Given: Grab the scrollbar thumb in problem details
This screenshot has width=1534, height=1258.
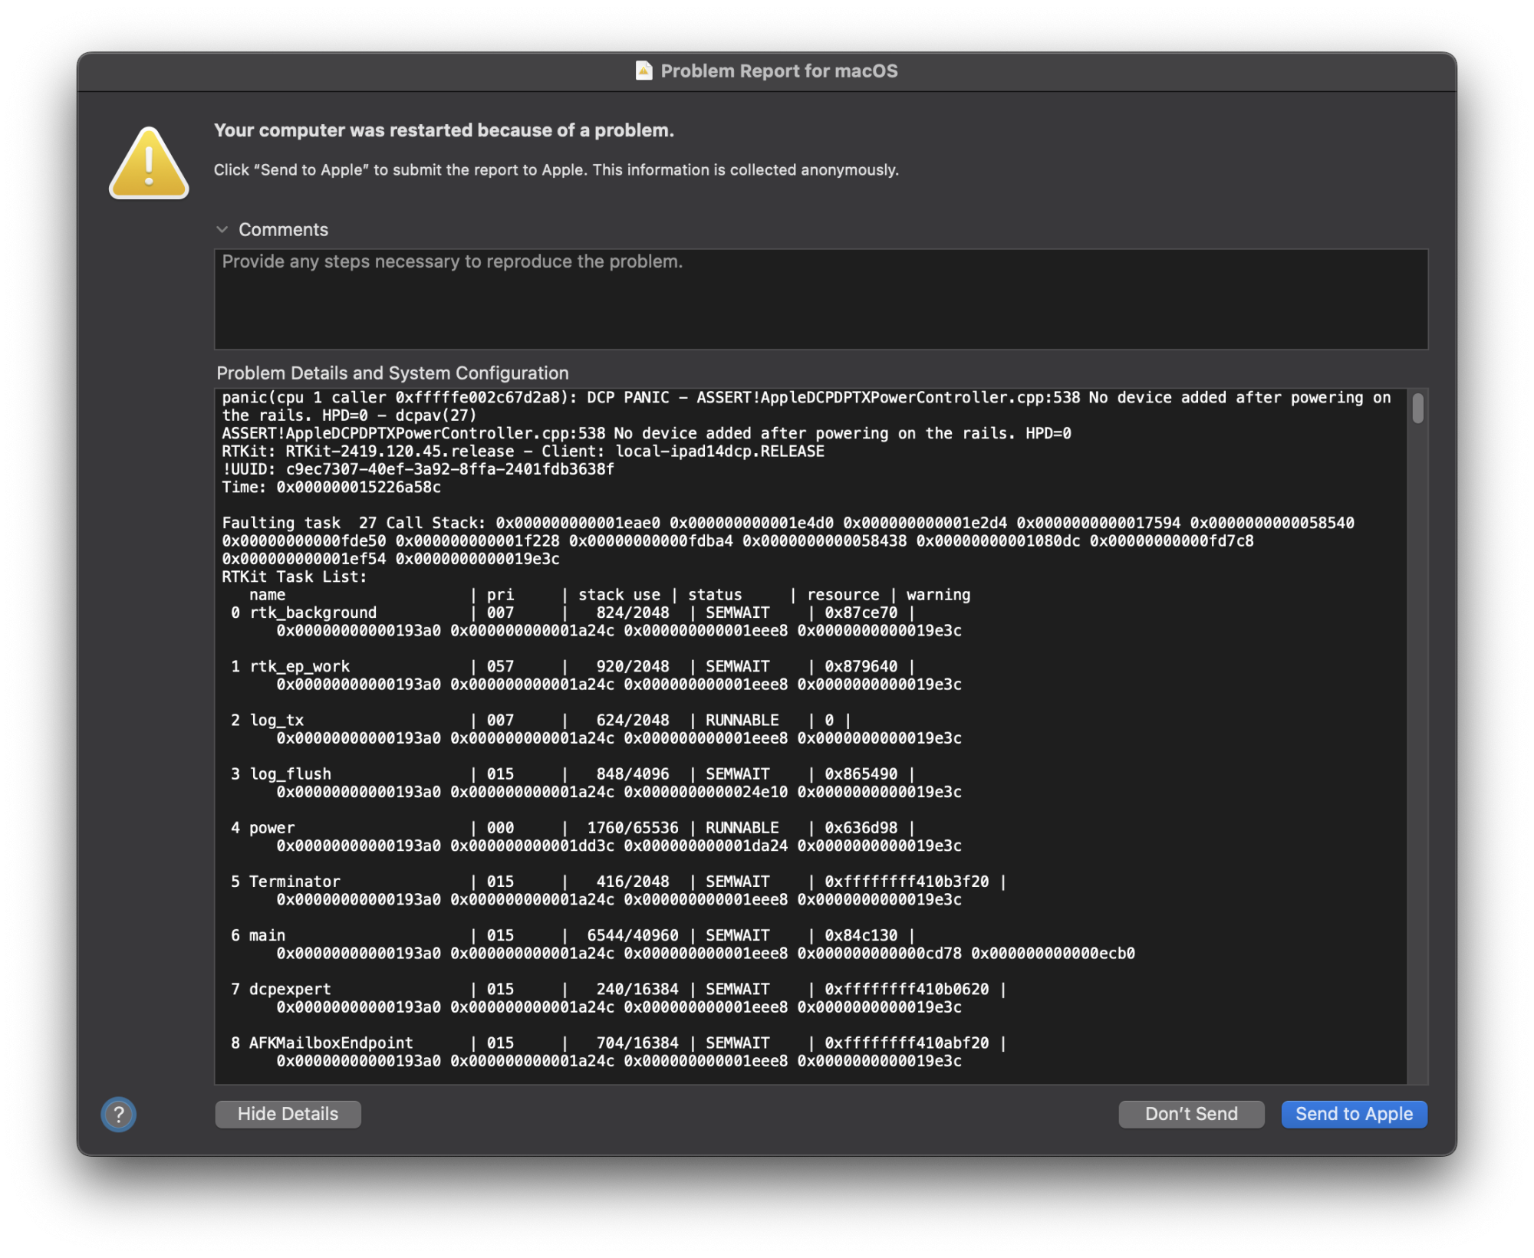Looking at the screenshot, I should point(1417,408).
